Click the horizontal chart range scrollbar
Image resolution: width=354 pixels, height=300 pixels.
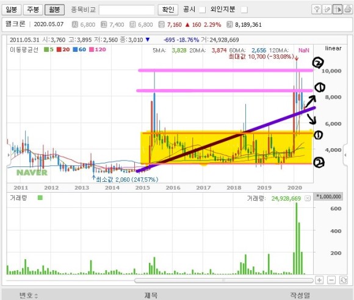pyautogui.click(x=223, y=280)
